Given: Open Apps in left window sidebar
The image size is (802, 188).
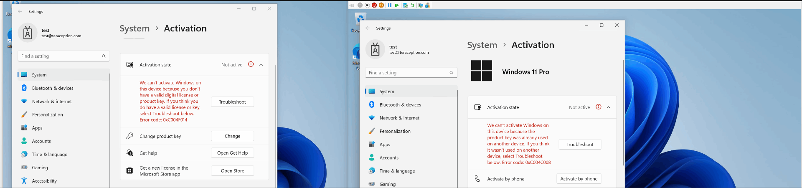Looking at the screenshot, I should [63, 128].
